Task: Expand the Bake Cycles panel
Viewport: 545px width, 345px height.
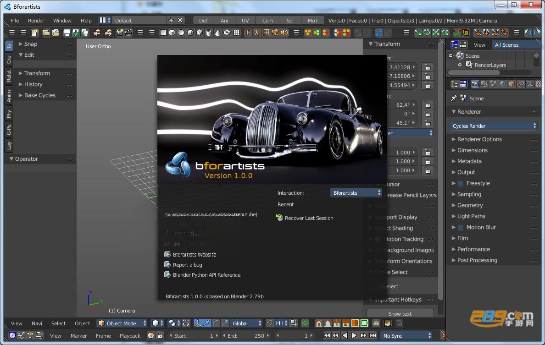Action: pyautogui.click(x=40, y=95)
